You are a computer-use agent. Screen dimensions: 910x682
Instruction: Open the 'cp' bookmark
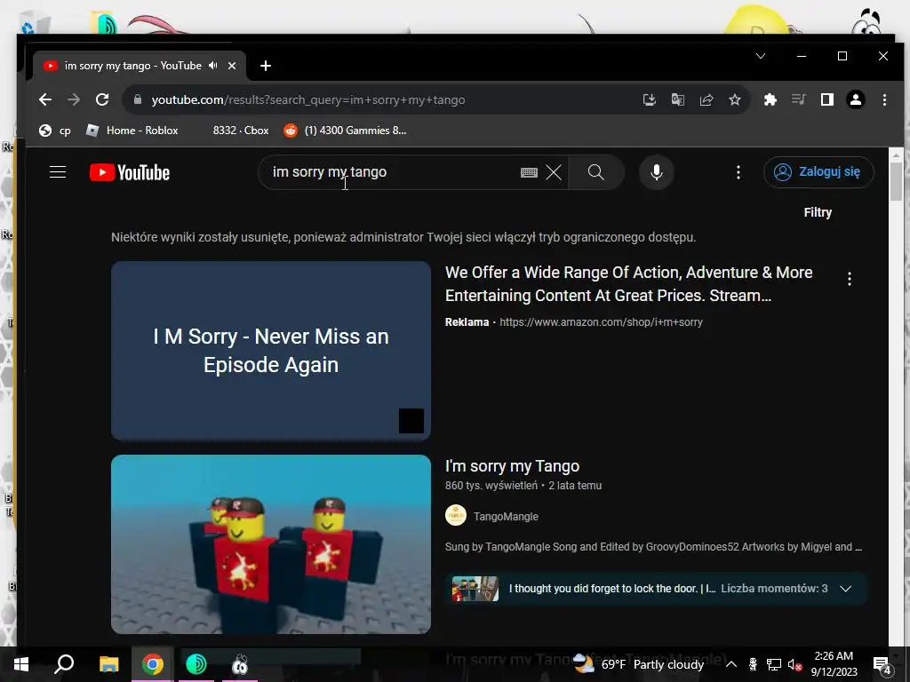(55, 131)
